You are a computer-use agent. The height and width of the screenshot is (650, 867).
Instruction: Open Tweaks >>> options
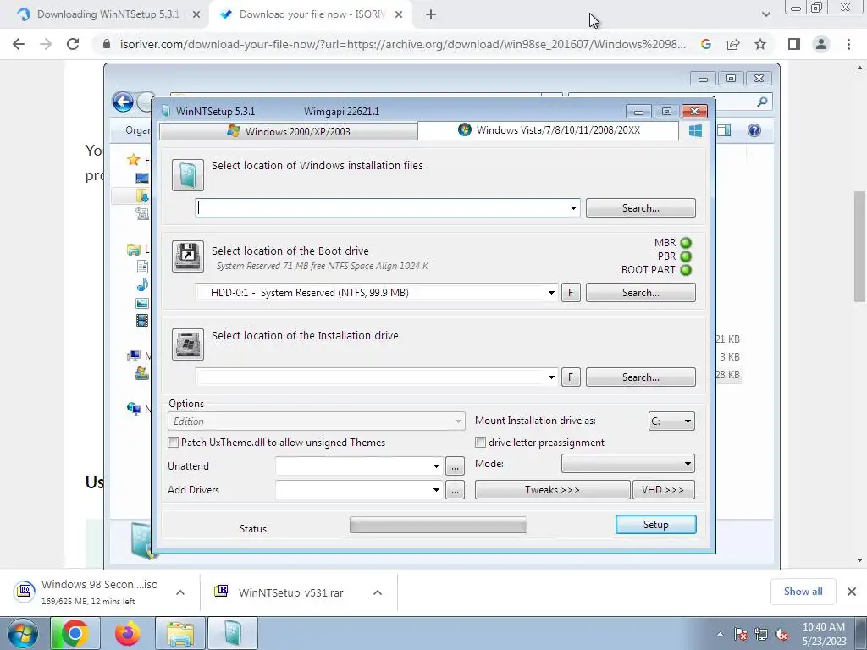point(552,490)
